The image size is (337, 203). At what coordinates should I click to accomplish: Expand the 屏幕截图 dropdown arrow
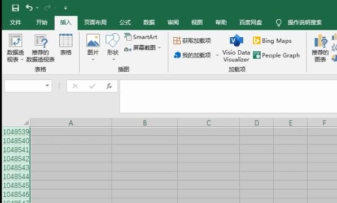click(x=160, y=47)
